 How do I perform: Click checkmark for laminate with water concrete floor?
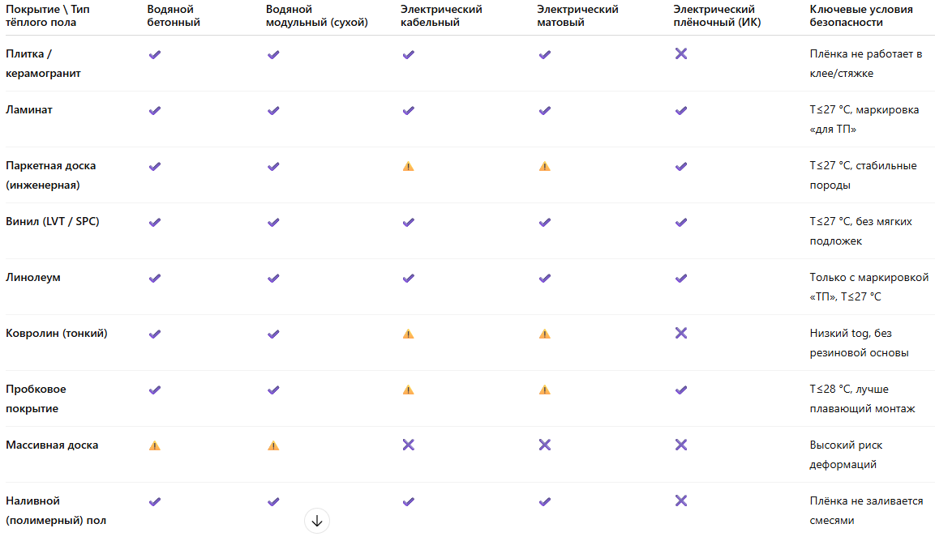154,110
